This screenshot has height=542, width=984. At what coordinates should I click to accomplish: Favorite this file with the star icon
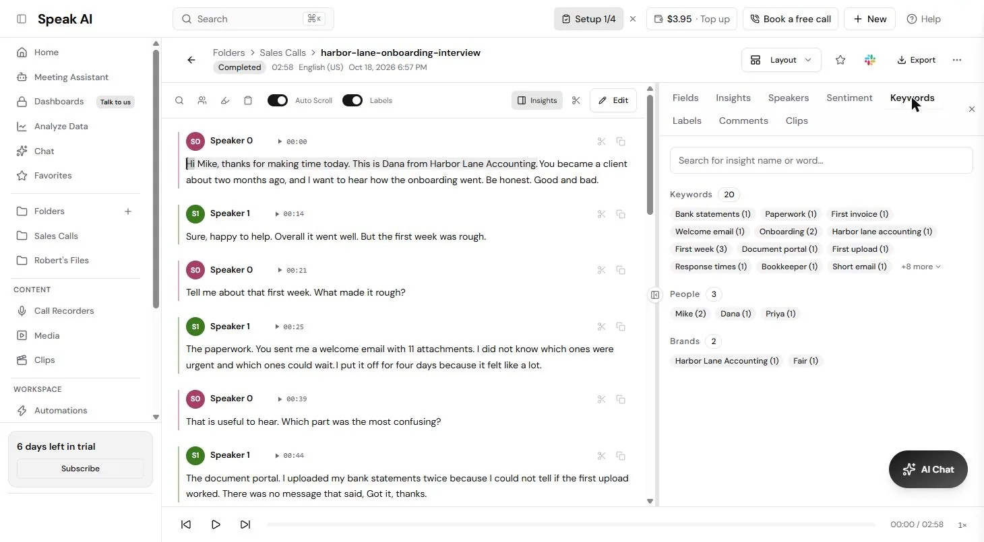tap(840, 60)
